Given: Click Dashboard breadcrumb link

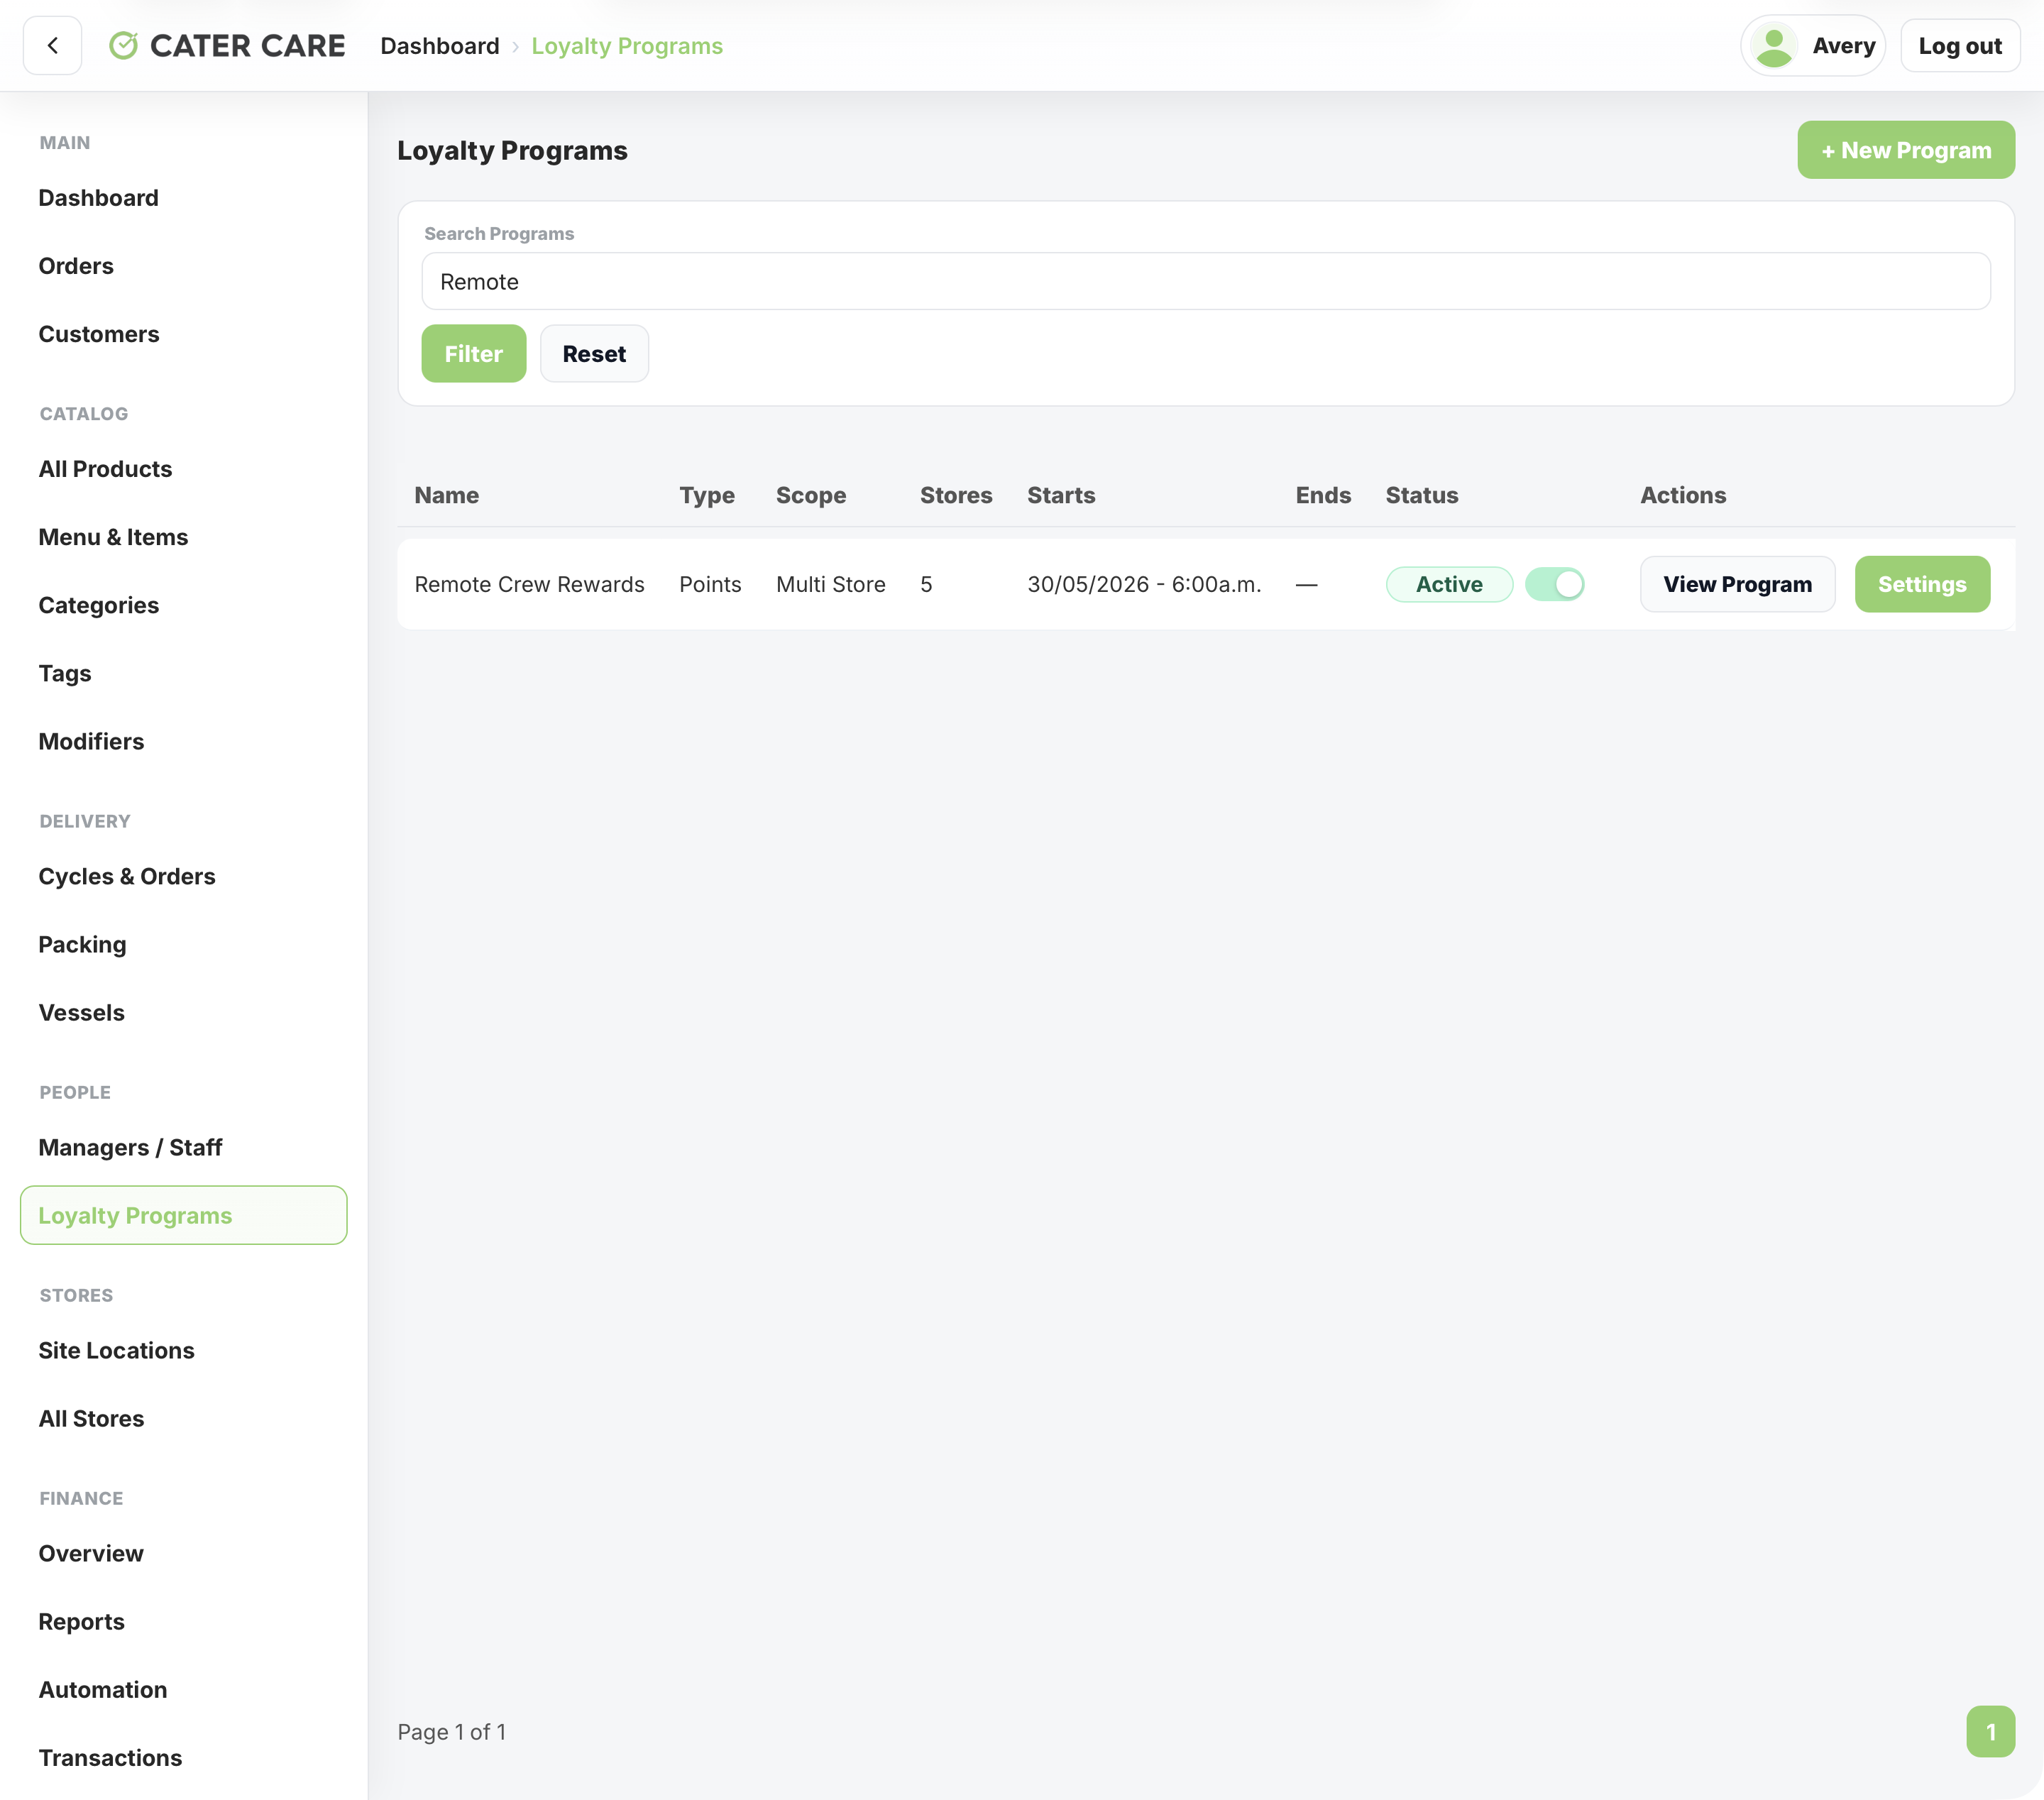Looking at the screenshot, I should (x=440, y=46).
